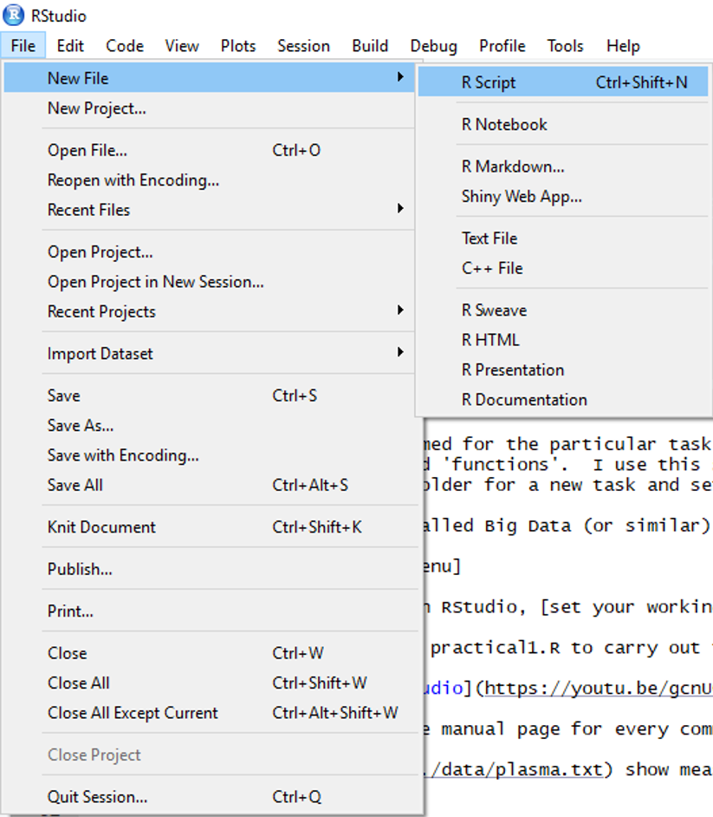Create a new C++ File
Image resolution: width=713 pixels, height=817 pixels.
pyautogui.click(x=492, y=268)
